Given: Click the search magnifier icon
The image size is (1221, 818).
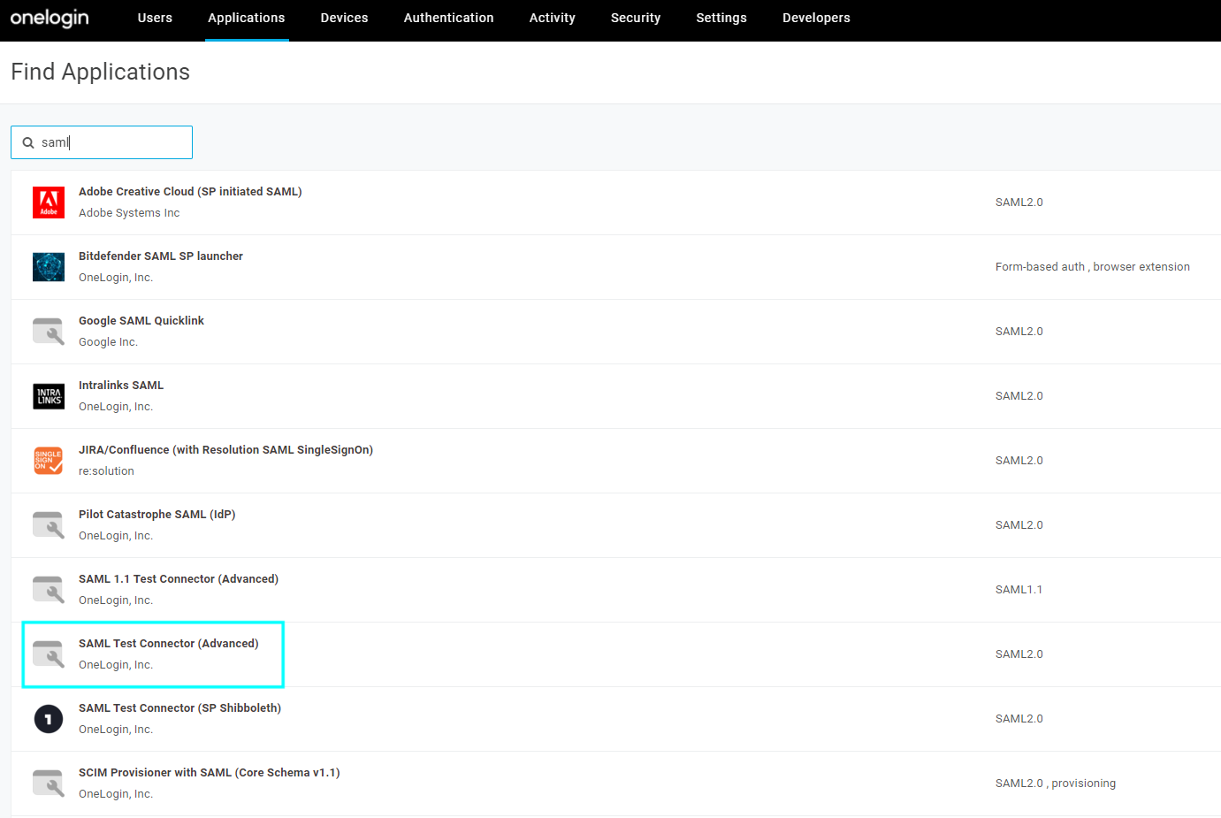Looking at the screenshot, I should [x=28, y=142].
